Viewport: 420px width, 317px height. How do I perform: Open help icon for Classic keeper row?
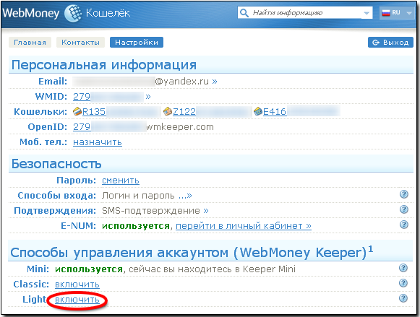[x=403, y=283]
